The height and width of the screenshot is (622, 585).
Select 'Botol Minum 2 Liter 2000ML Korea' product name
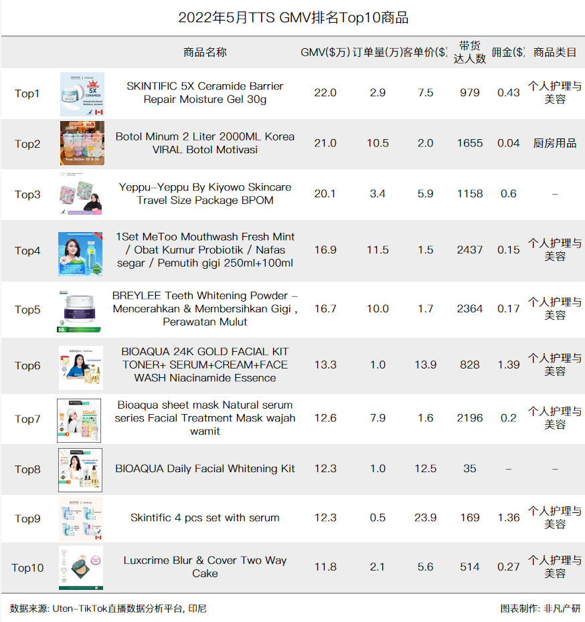205,143
